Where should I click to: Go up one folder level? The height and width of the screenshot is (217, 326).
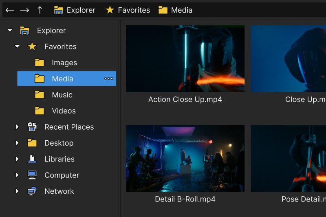point(40,10)
